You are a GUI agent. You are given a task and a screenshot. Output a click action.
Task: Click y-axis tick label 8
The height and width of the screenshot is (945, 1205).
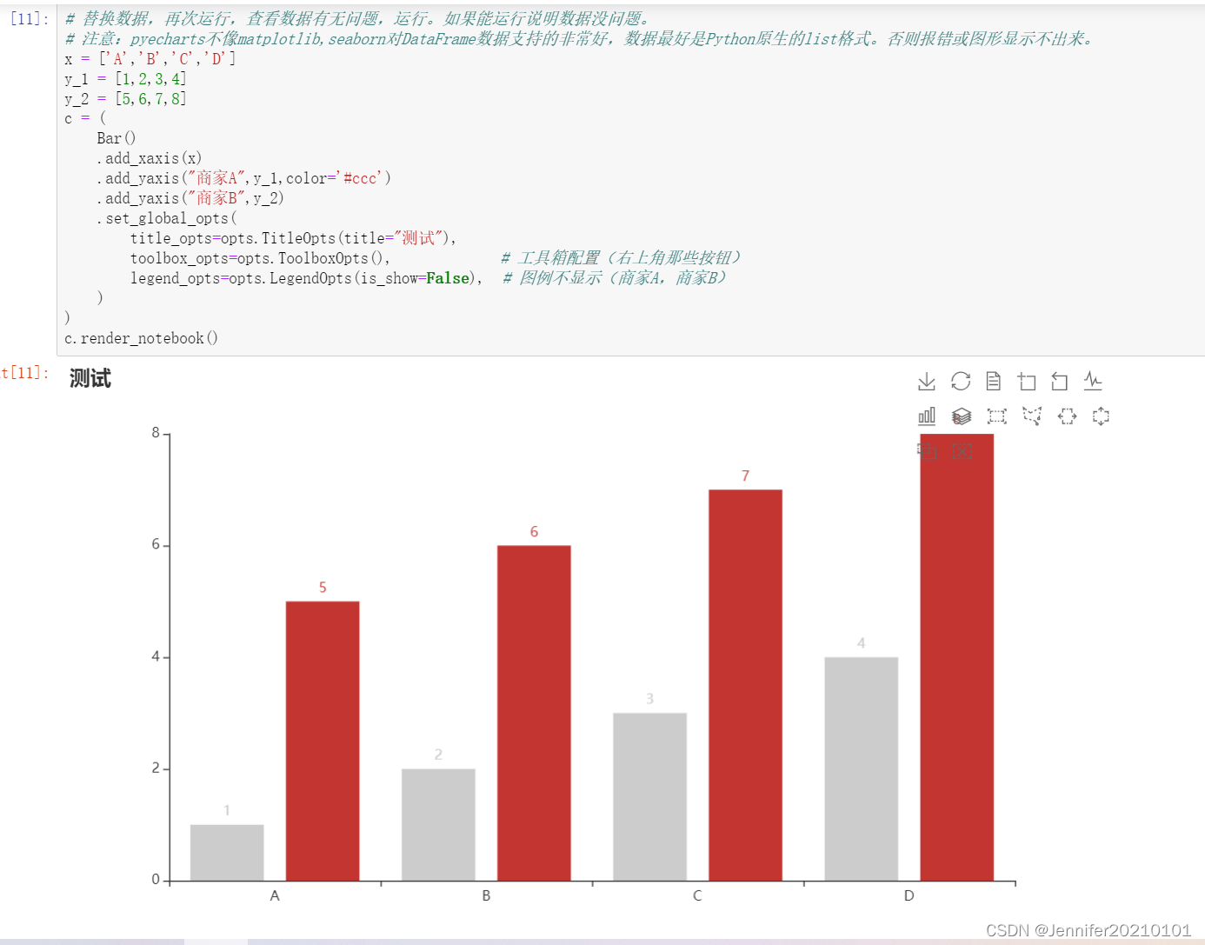tap(156, 433)
